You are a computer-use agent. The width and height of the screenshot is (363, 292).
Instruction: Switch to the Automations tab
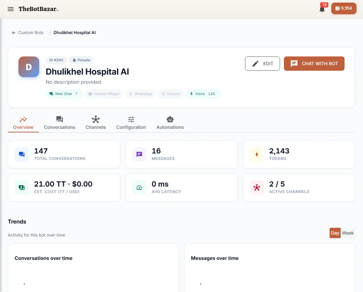(170, 123)
